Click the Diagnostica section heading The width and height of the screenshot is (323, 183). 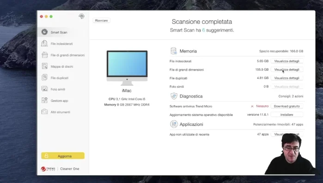tap(191, 96)
